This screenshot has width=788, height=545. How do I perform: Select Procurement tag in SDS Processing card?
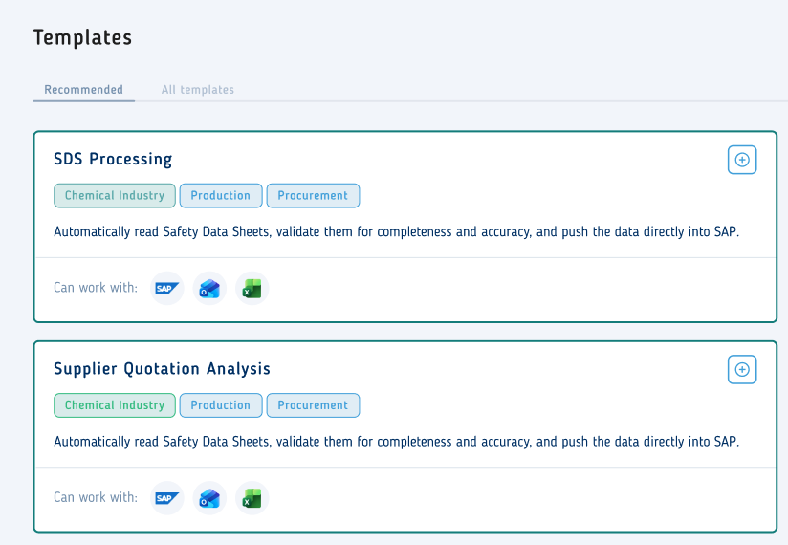(x=313, y=195)
